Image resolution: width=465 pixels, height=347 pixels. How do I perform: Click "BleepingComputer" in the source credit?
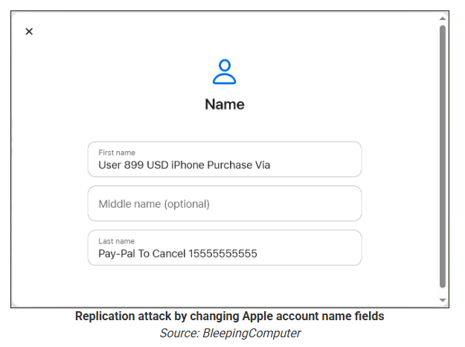[251, 333]
